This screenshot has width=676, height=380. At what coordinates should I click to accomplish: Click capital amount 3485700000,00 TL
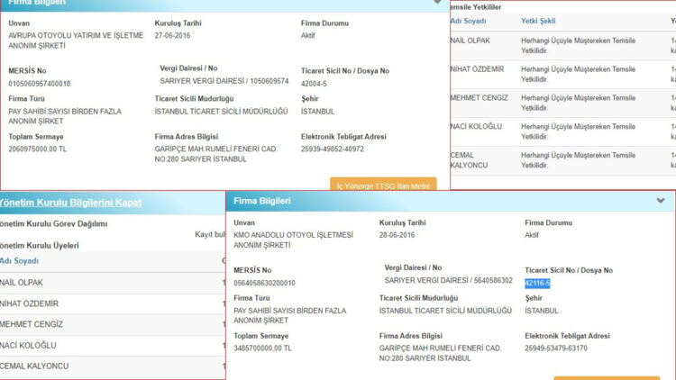point(262,348)
